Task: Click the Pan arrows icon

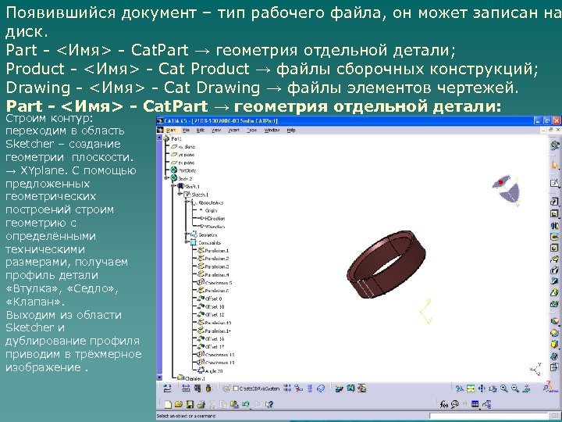Action: click(x=482, y=388)
